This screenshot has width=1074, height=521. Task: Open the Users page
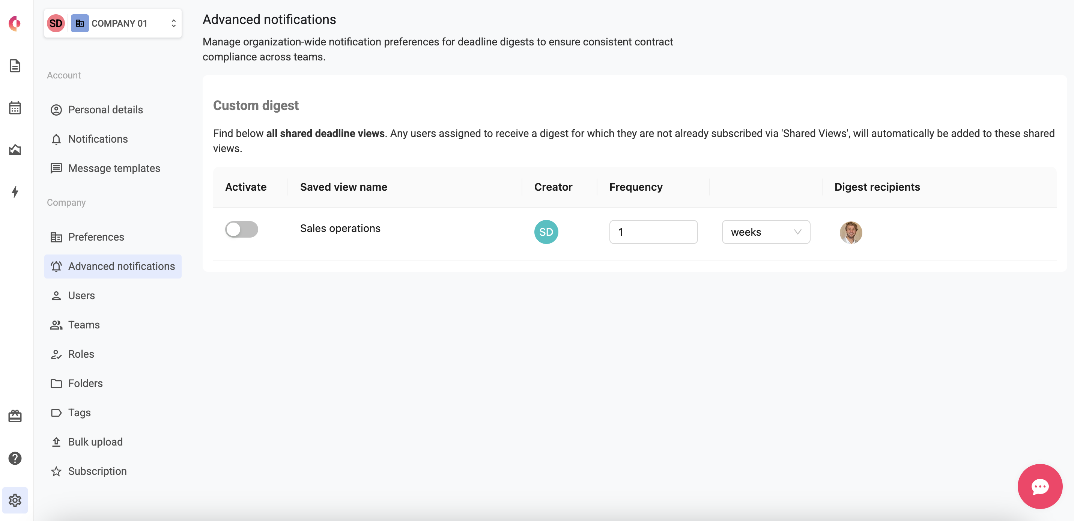point(113,295)
